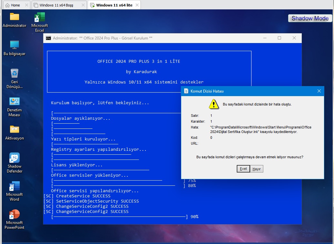Screen dimensions: 334x244
Task: Click 'OFFICE 2024 PRO PLUS 3 in 1 LİTE' heading
Action: tap(139, 61)
